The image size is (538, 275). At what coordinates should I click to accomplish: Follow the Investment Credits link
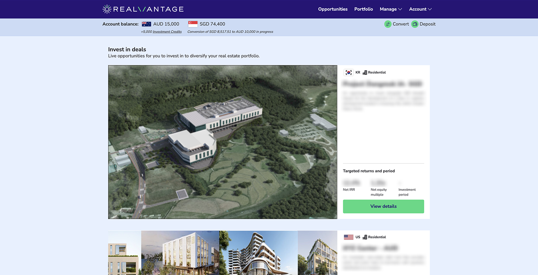coord(167,32)
